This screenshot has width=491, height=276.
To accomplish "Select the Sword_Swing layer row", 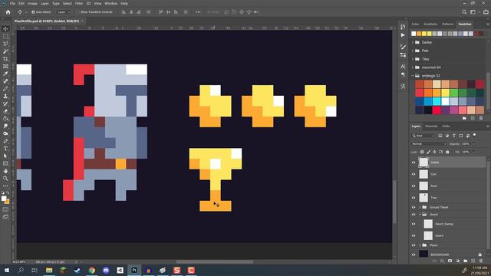I will click(x=448, y=224).
